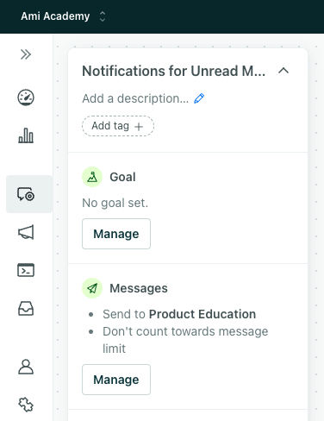Open People via the person icon
324x421 pixels.
pyautogui.click(x=26, y=367)
